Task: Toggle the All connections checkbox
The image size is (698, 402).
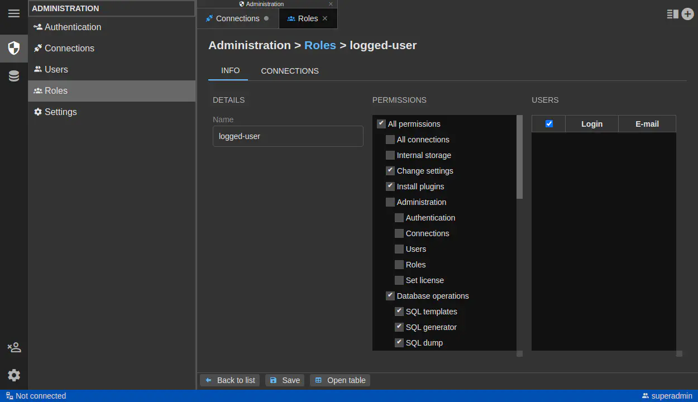Action: [390, 140]
